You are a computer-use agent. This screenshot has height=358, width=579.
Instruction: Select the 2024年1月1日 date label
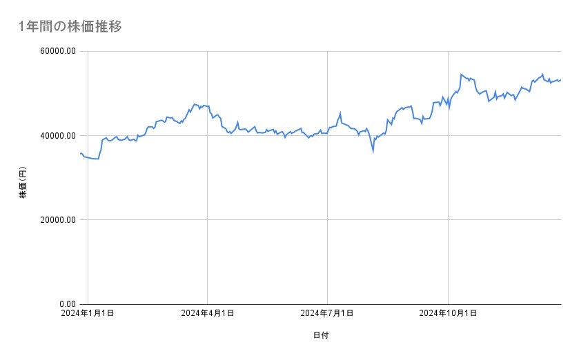88,313
